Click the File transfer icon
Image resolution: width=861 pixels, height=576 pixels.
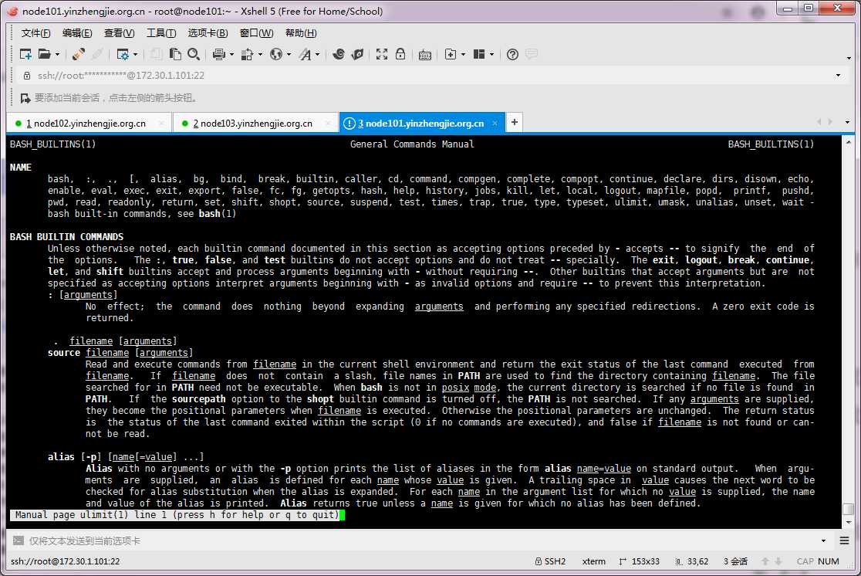click(247, 54)
